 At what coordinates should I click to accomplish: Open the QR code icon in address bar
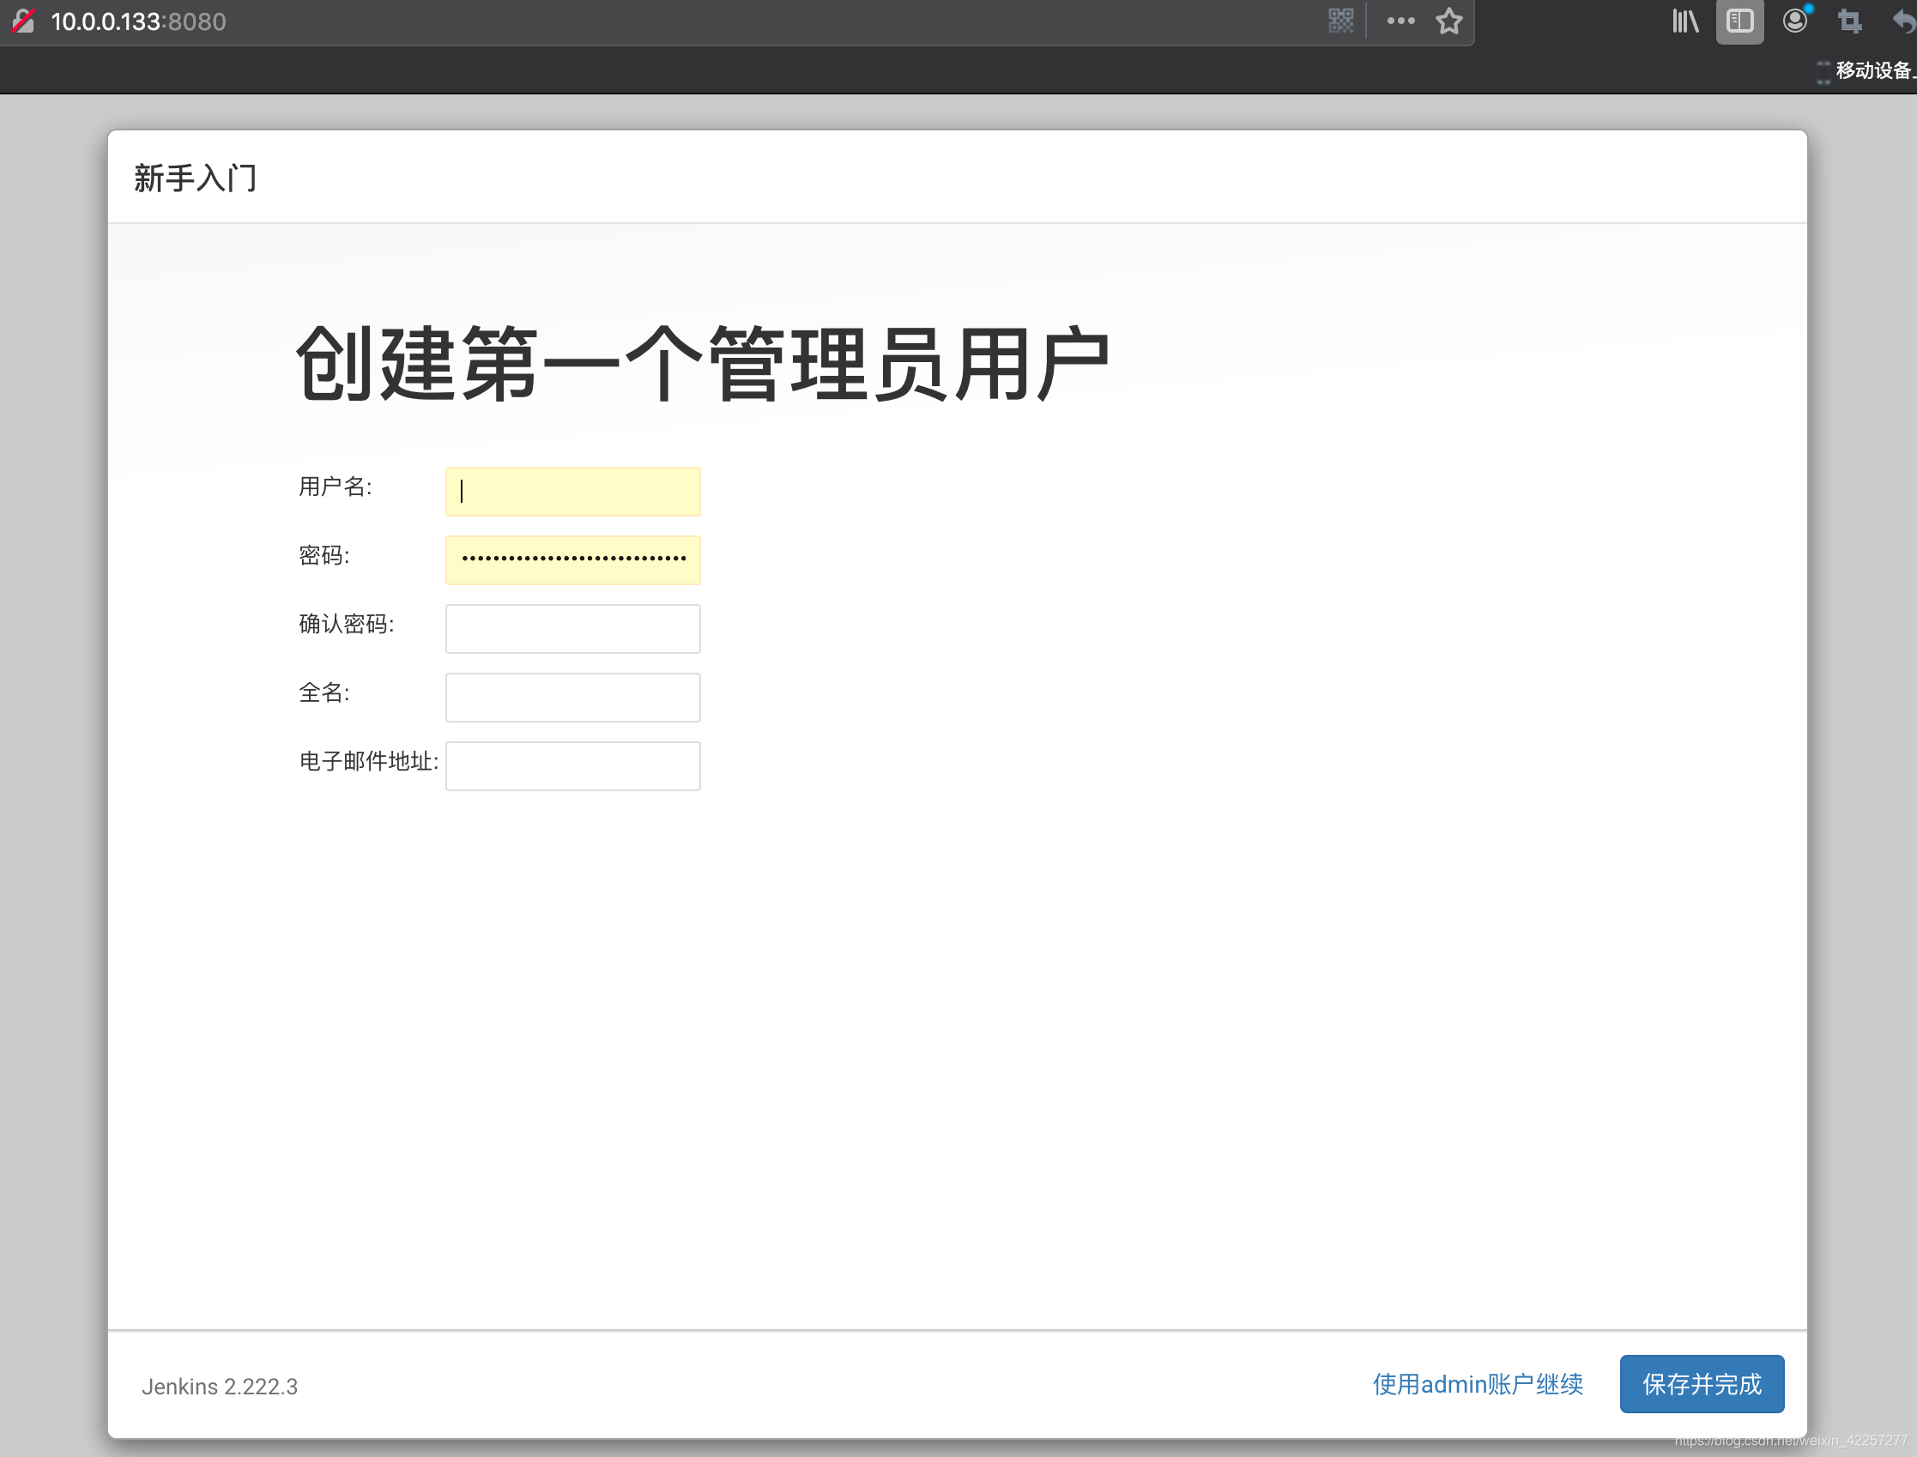coord(1340,21)
